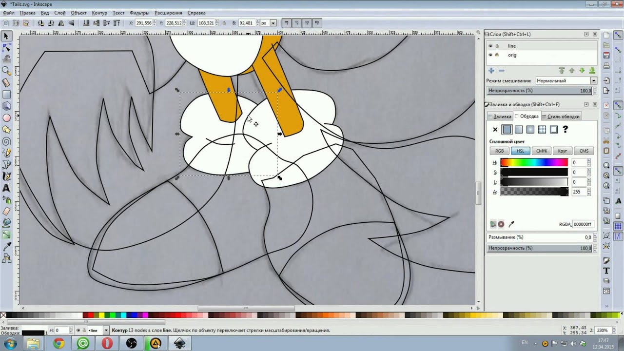Viewport: 624px width, 351px height.
Task: Select the Spray tool
Action: [x=6, y=199]
